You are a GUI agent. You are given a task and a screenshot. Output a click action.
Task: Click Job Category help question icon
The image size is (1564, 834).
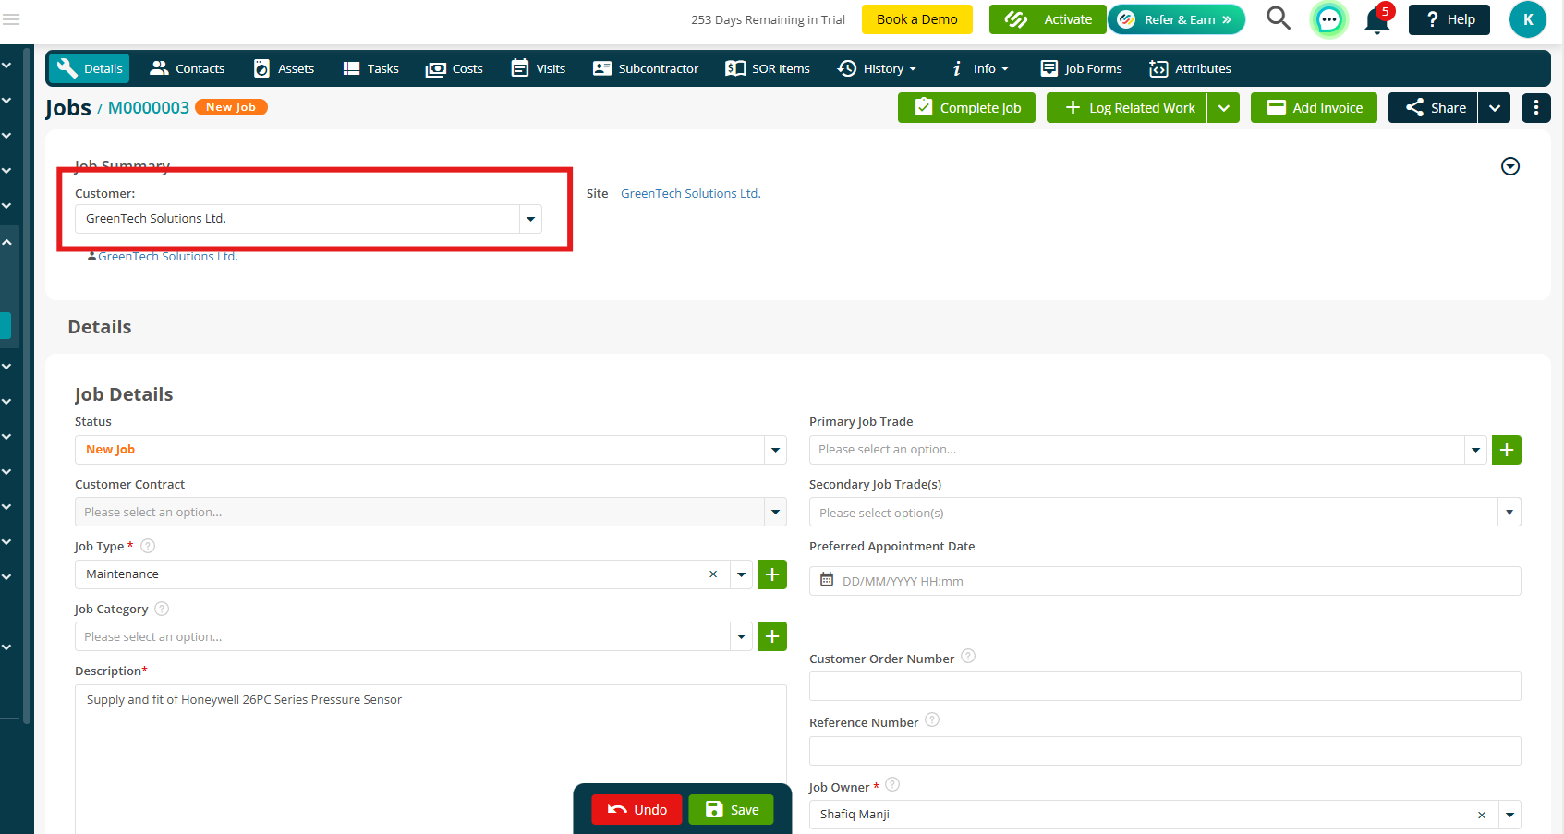[162, 609]
